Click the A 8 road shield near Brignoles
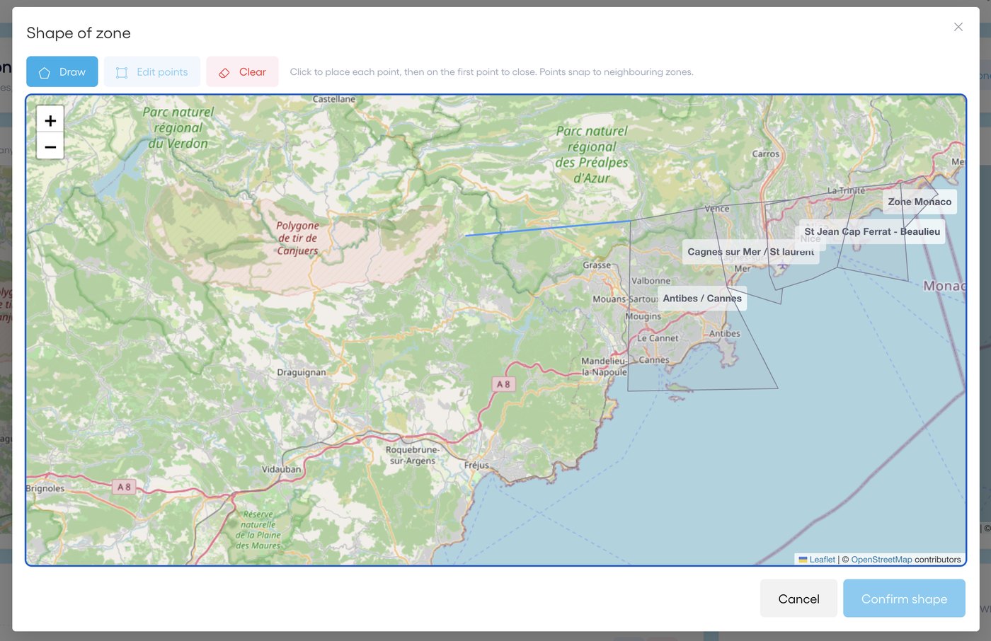Image resolution: width=991 pixels, height=641 pixels. click(124, 487)
